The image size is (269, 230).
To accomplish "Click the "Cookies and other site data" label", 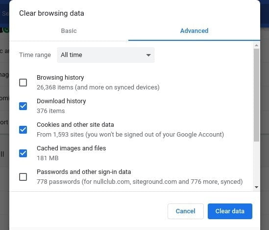I will click(75, 125).
